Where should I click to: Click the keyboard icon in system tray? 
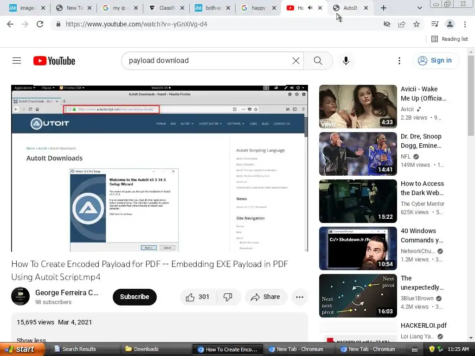pyautogui.click(x=415, y=350)
